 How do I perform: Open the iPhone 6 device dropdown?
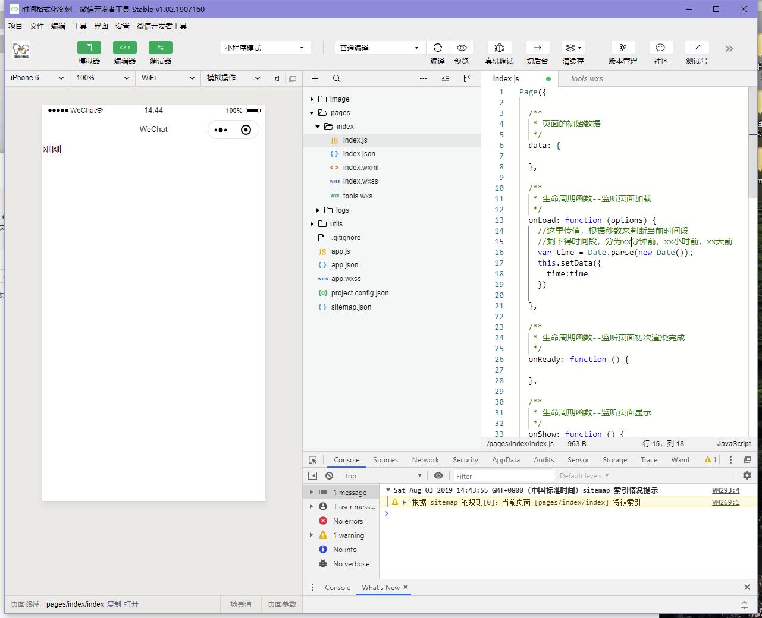coord(37,78)
